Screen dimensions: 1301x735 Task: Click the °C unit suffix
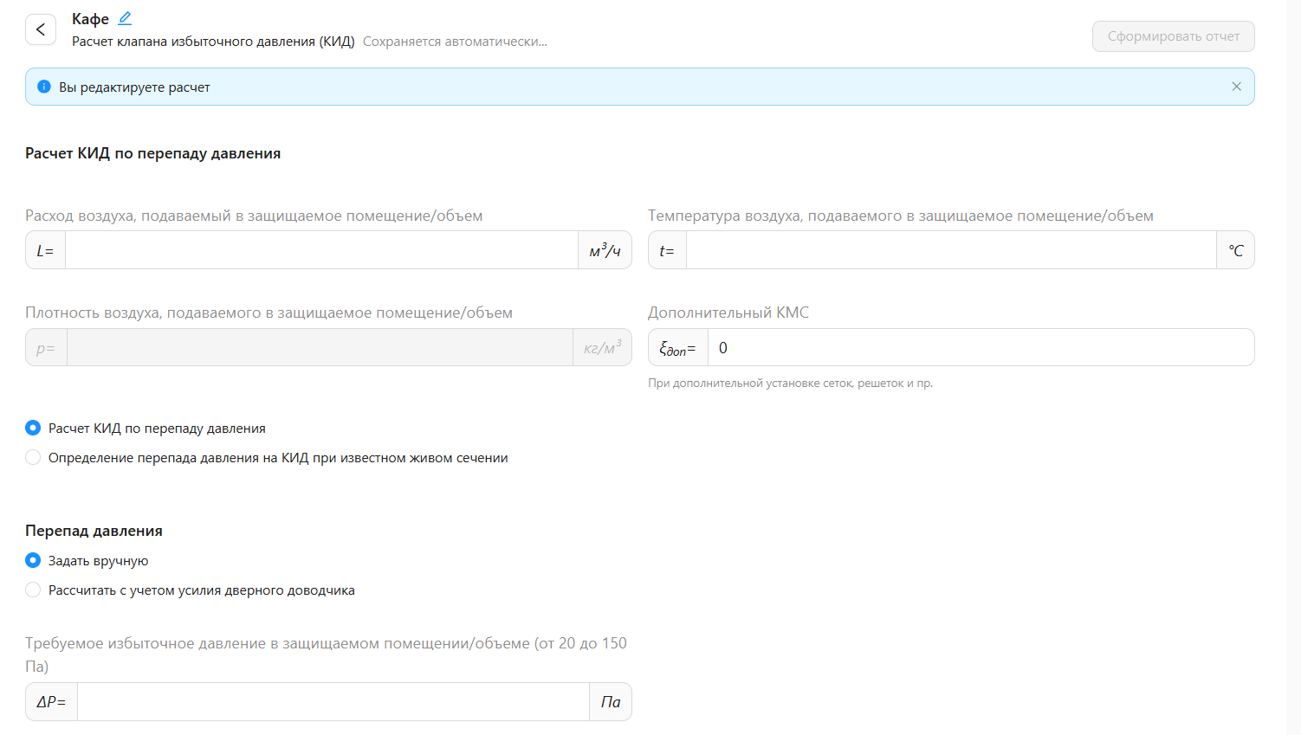[x=1235, y=250]
